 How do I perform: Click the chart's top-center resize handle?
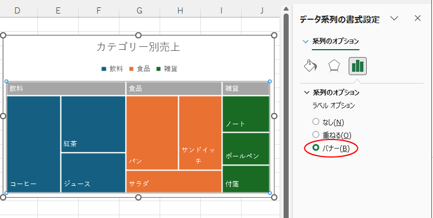139,35
